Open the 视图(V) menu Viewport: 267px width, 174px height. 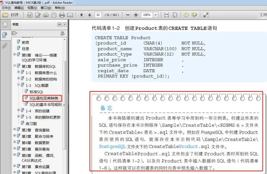[32, 8]
